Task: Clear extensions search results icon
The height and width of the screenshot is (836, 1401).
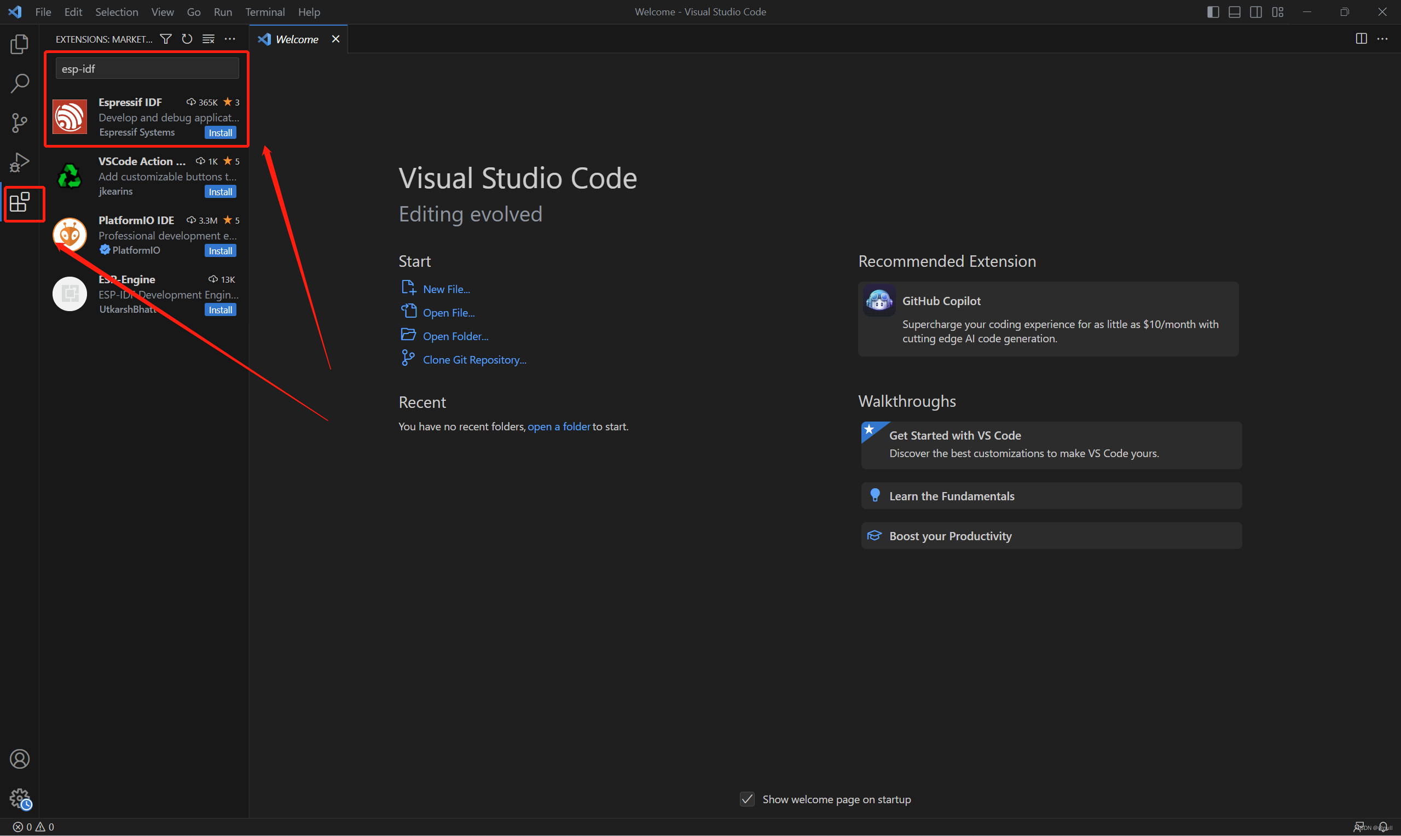Action: click(x=209, y=39)
